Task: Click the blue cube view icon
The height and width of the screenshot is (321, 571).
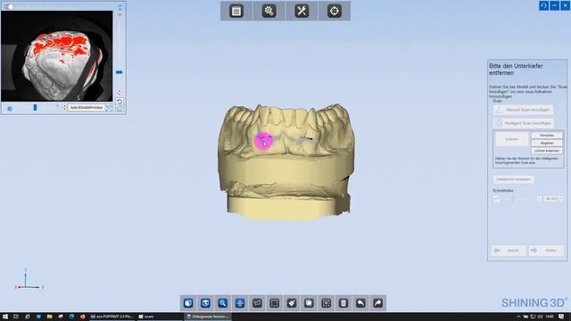Action: 188,303
